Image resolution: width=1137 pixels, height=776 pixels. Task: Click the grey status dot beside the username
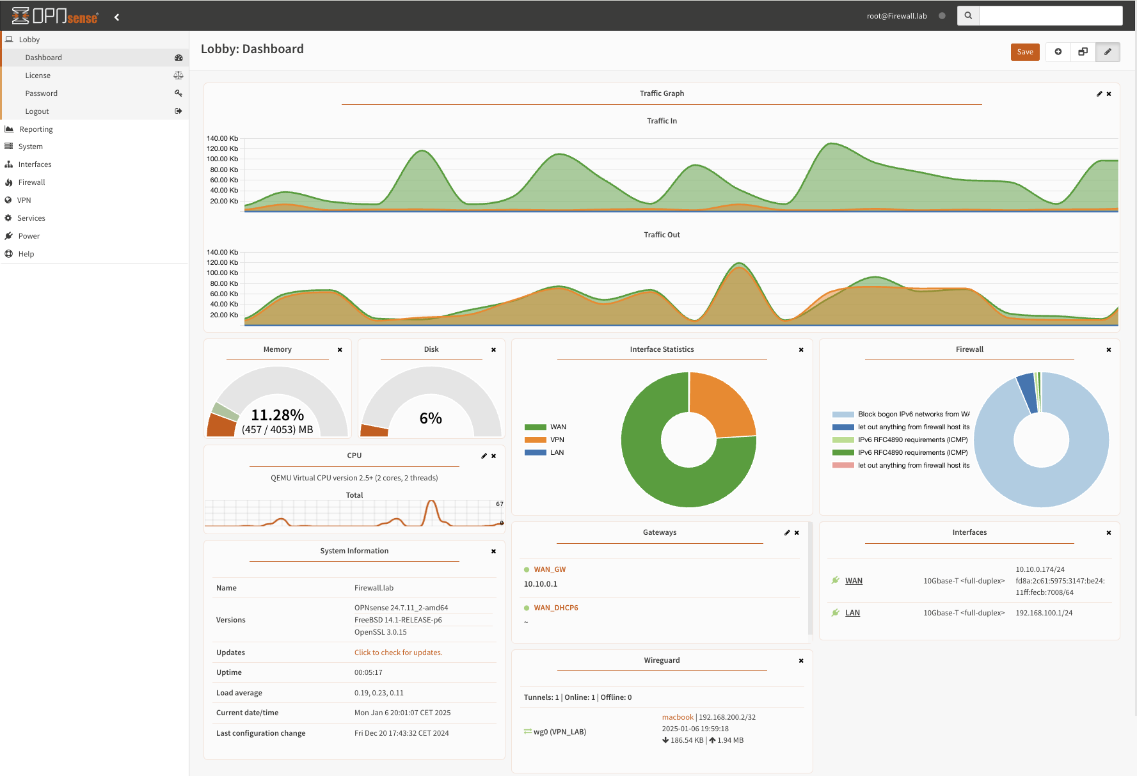942,16
